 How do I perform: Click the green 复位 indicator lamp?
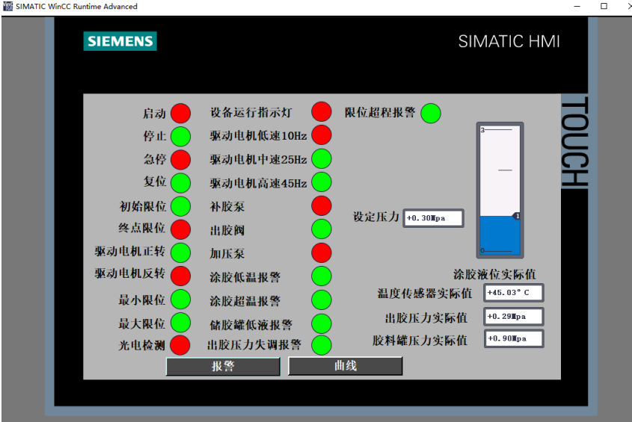pyautogui.click(x=180, y=183)
